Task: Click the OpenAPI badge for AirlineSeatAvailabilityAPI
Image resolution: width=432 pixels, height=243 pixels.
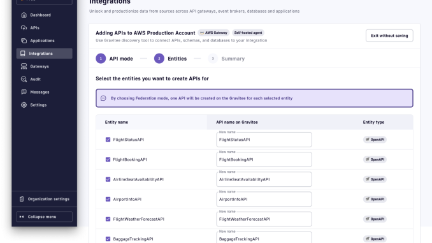Action: point(375,179)
